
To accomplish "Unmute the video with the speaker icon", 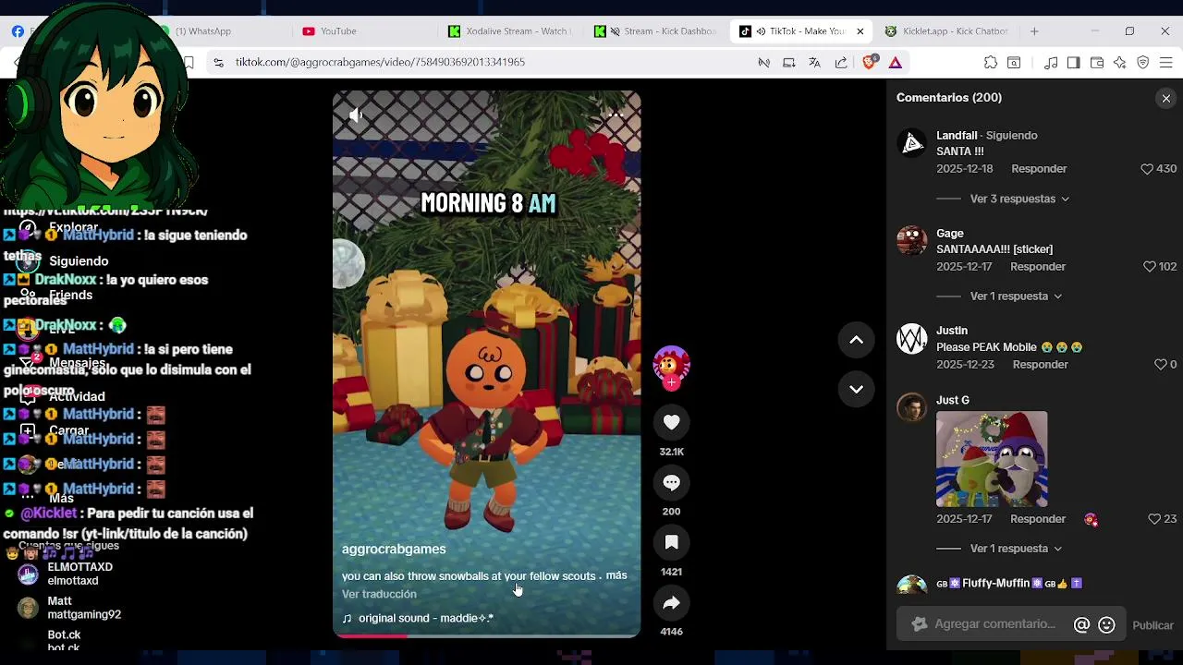I will [356, 115].
